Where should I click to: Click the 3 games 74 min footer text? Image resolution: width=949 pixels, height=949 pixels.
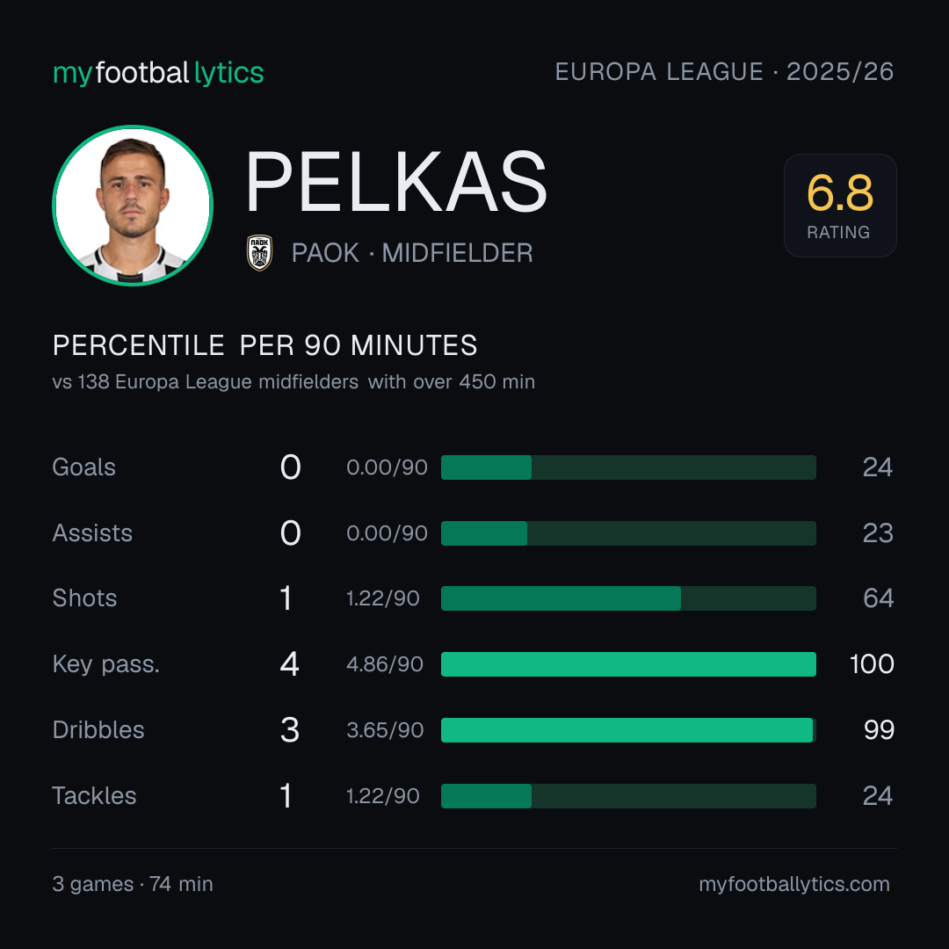click(133, 884)
